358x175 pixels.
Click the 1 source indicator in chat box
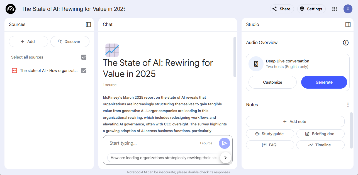pyautogui.click(x=206, y=143)
